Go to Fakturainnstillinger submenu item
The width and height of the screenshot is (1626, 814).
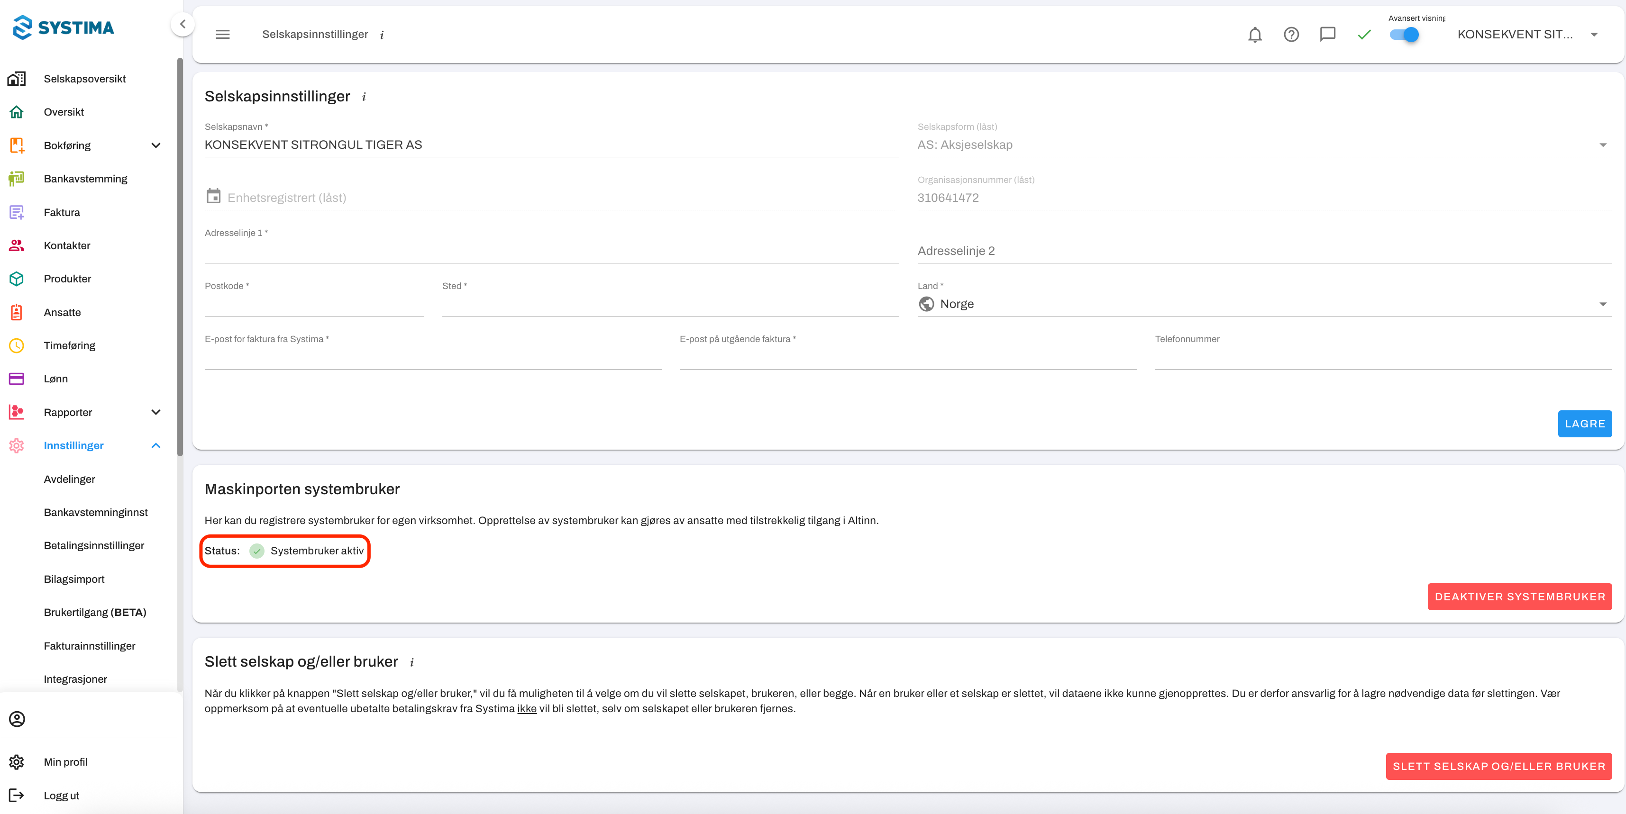(x=90, y=645)
